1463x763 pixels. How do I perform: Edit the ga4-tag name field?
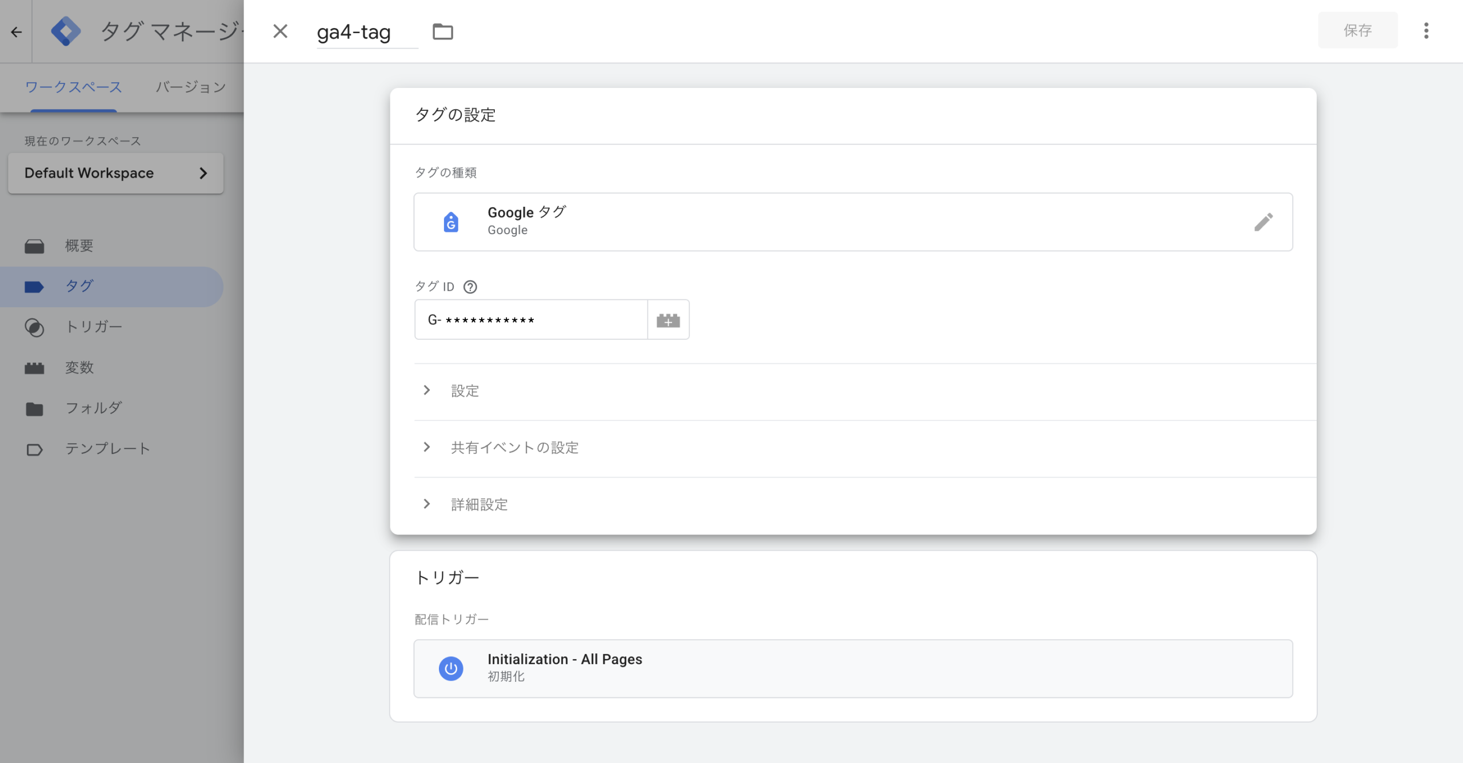pos(367,32)
